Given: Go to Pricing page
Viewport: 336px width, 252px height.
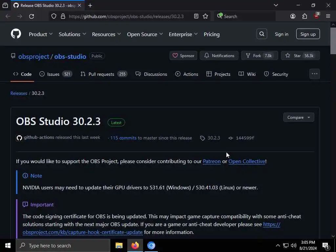Looking at the screenshot, I should pos(212,34).
